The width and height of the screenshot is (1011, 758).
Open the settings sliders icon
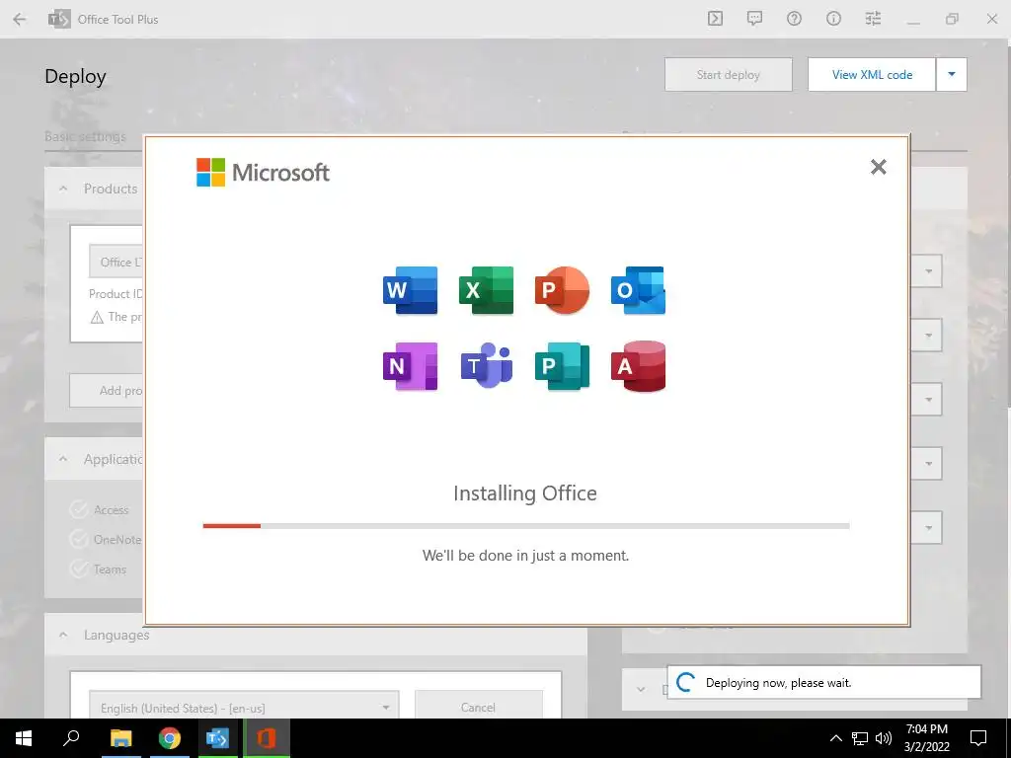point(873,19)
